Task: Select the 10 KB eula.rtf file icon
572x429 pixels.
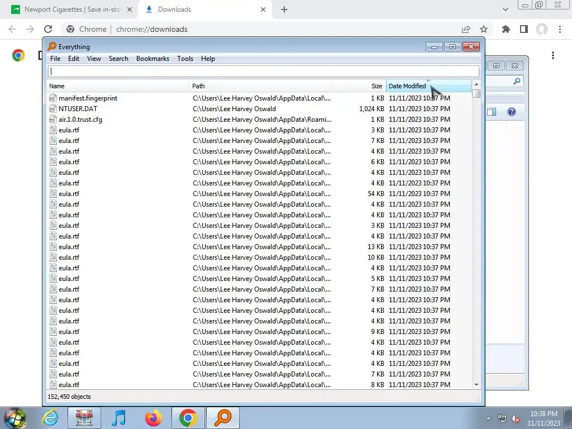Action: pyautogui.click(x=53, y=257)
